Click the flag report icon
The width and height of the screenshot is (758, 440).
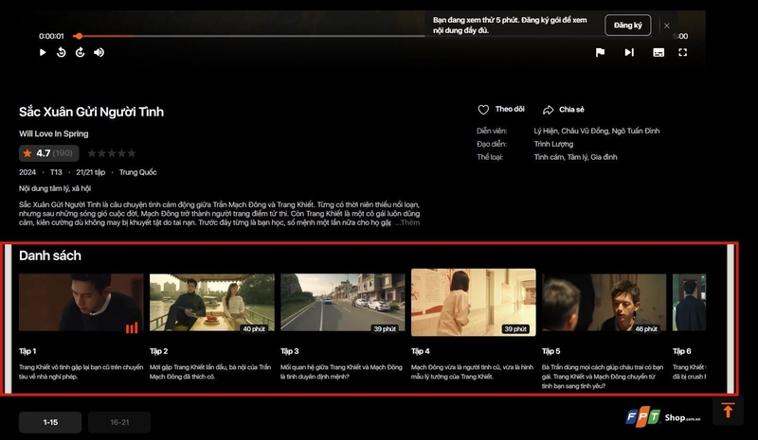[x=600, y=53]
